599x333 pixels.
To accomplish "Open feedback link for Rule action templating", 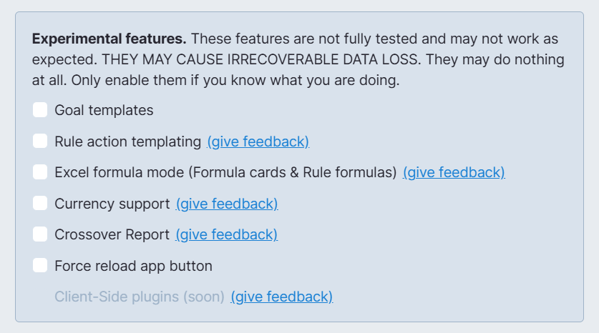I will coord(258,141).
